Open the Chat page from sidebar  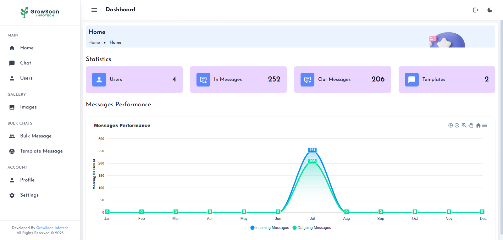(25, 63)
